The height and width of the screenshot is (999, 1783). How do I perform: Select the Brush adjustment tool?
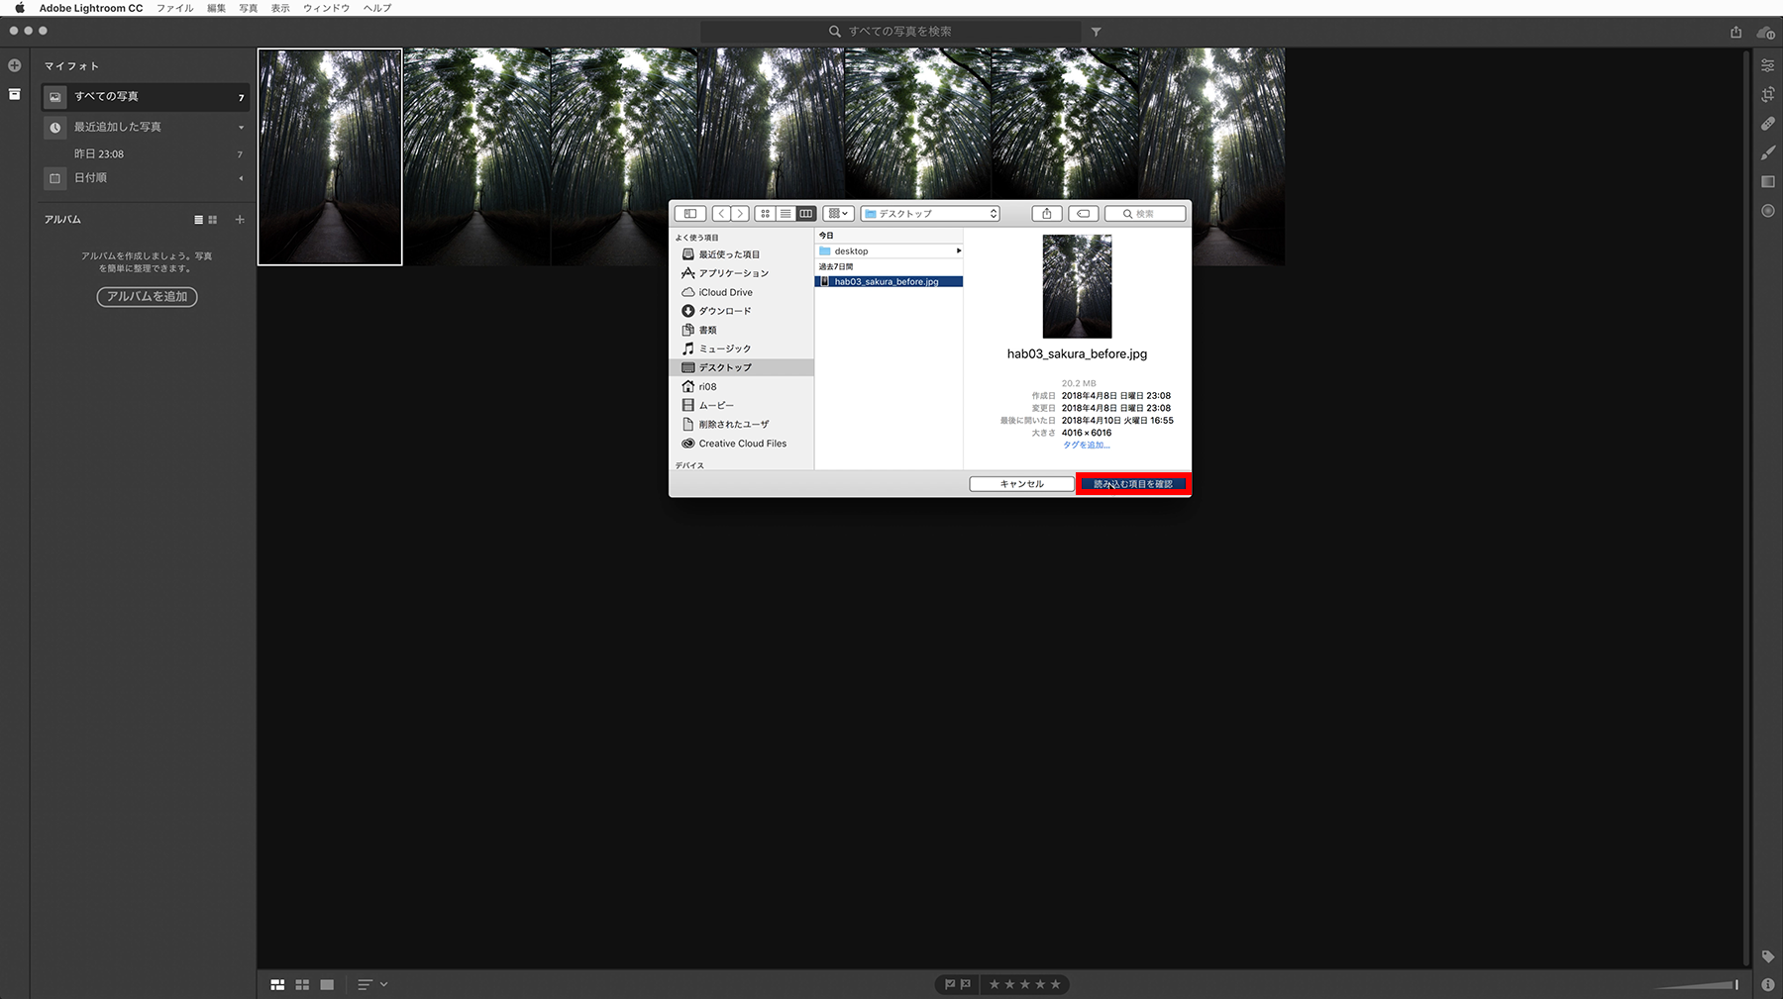pos(1768,152)
